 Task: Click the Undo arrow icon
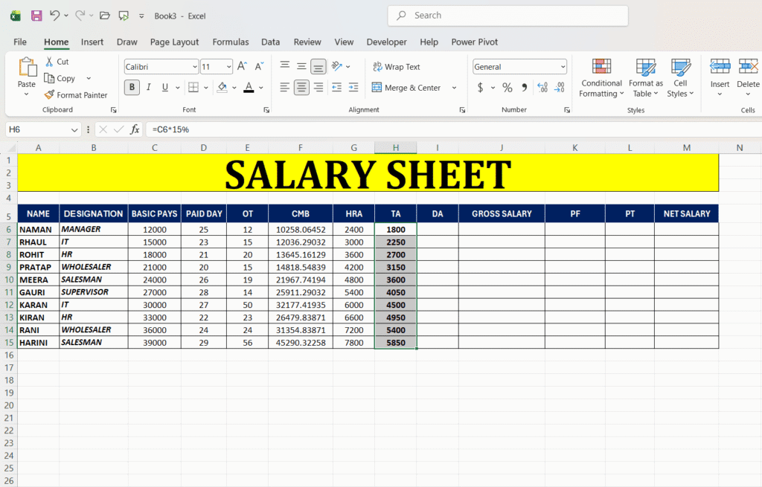pyautogui.click(x=54, y=16)
